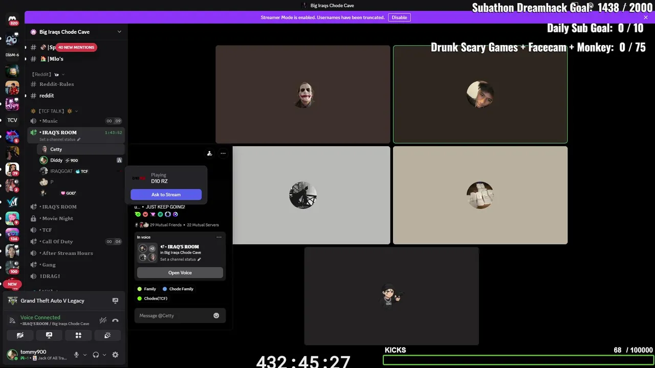Open the TCV server icon
The image size is (655, 368).
pos(12,120)
